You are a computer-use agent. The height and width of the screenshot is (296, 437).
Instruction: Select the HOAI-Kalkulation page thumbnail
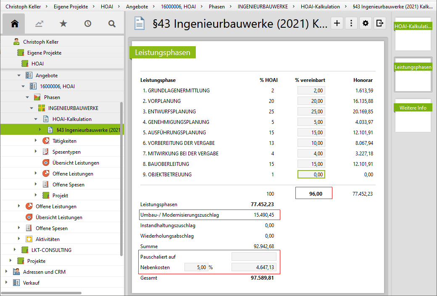pos(413,34)
